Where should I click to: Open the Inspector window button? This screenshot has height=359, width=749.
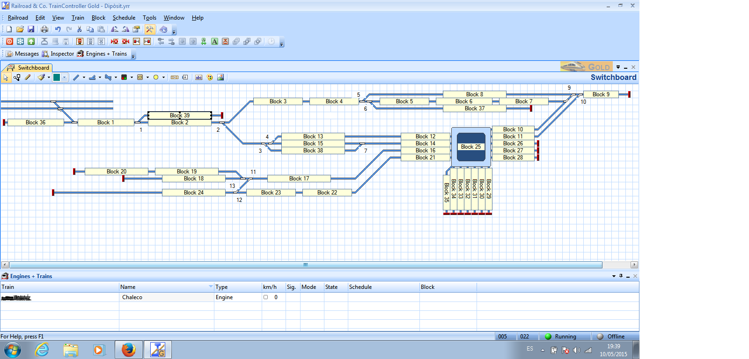pos(58,54)
